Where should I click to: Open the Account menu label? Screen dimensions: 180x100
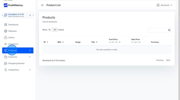tap(165, 5)
